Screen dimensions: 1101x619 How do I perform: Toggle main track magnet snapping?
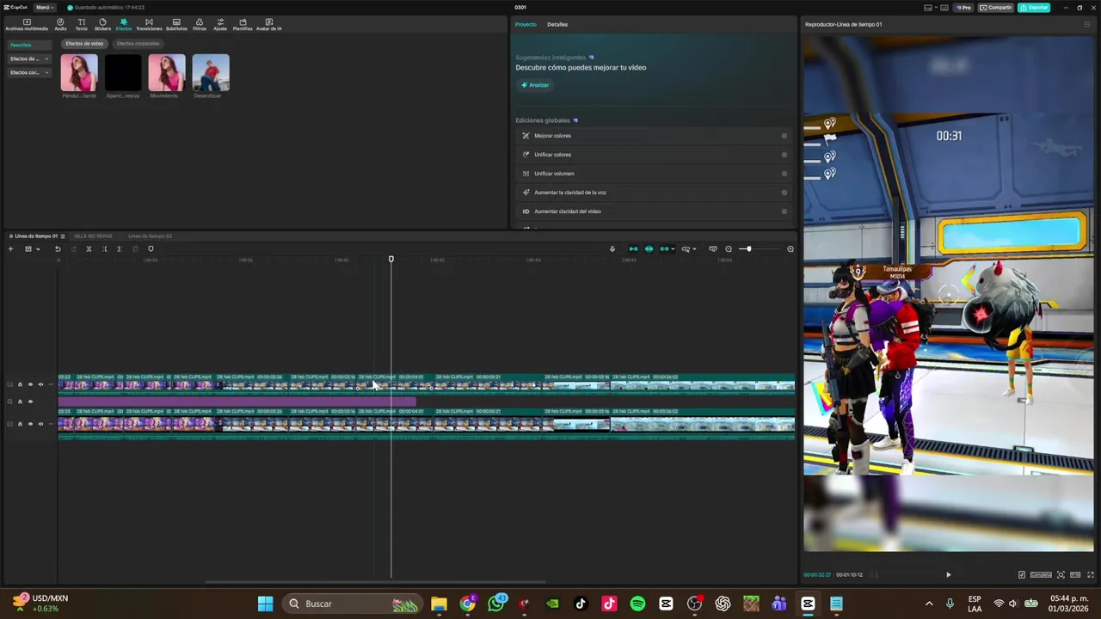pyautogui.click(x=634, y=249)
